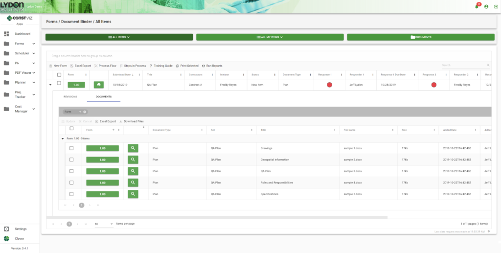
Task: Click the green print icon for QA Plan
Action: pos(99,84)
